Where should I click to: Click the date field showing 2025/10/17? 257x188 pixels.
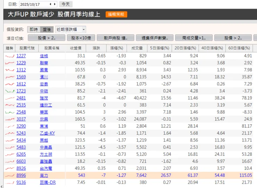pos(38,4)
